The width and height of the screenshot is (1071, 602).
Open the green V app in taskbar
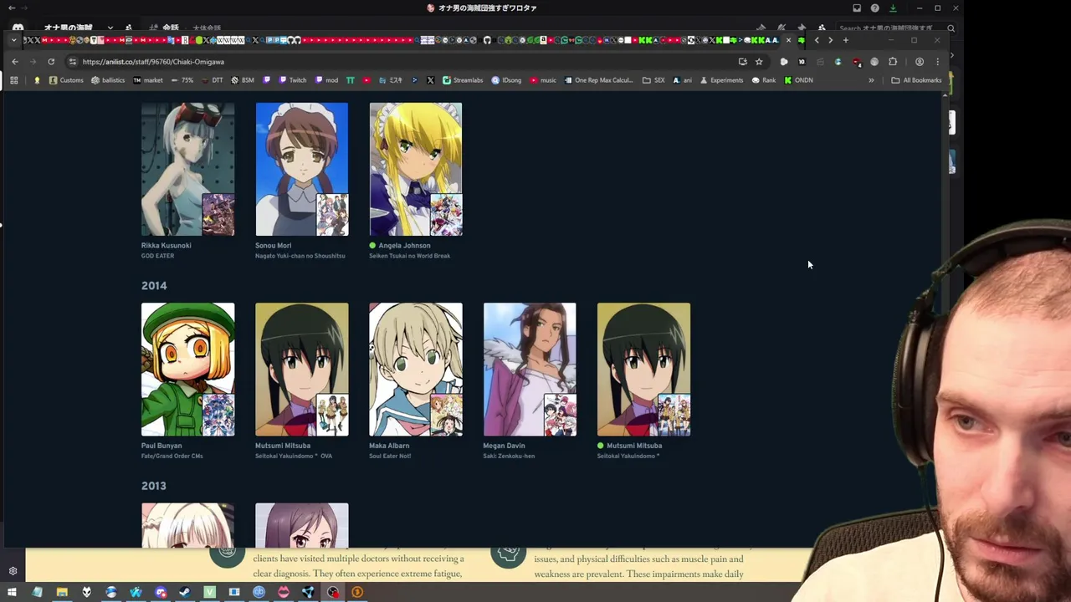coord(209,593)
